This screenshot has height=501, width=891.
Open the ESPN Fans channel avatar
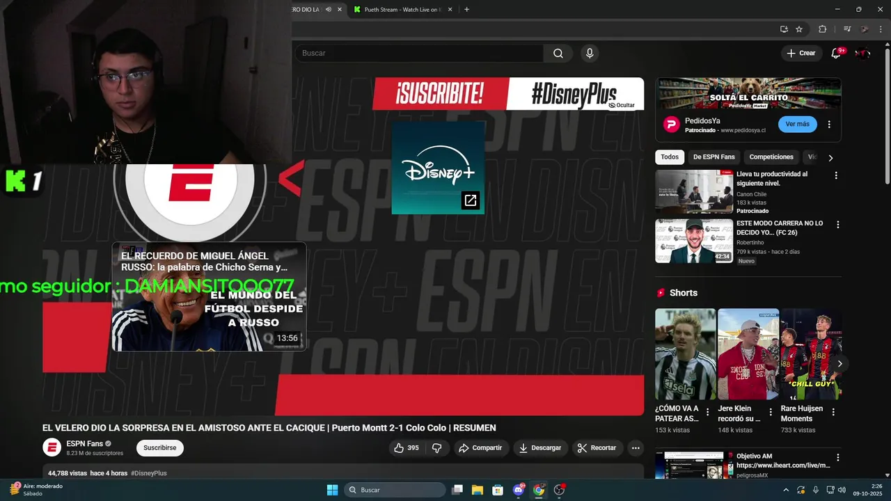[x=52, y=447]
